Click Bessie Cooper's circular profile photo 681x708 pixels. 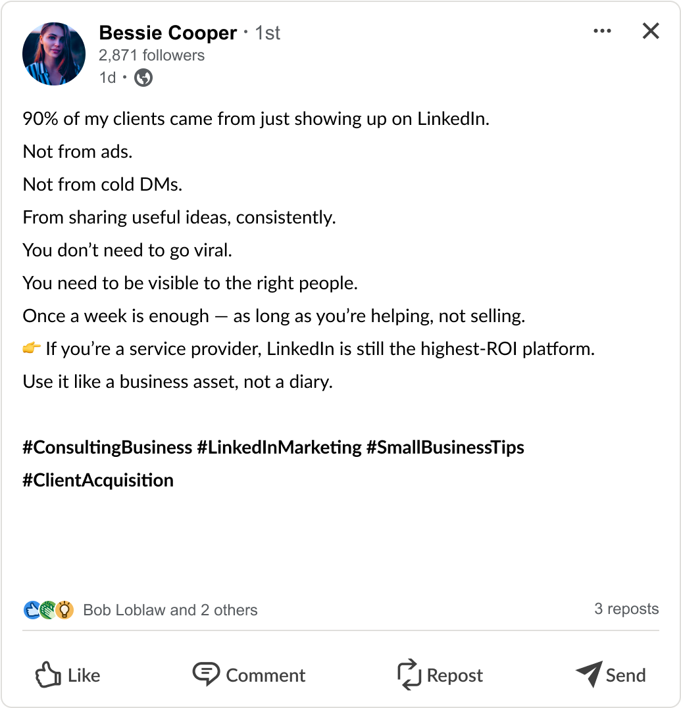54,53
